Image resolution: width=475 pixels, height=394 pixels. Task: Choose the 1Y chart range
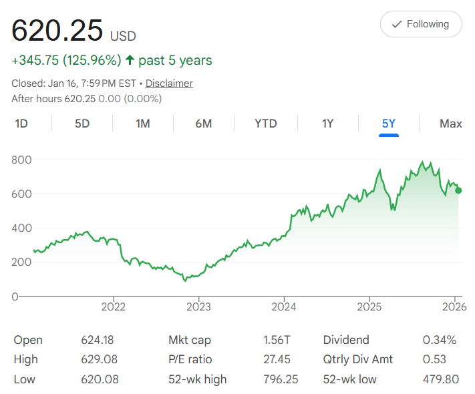pyautogui.click(x=327, y=124)
